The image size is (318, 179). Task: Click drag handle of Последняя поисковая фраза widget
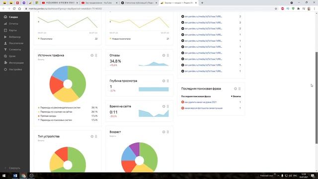coord(239,89)
